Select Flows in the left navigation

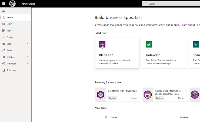[9, 50]
